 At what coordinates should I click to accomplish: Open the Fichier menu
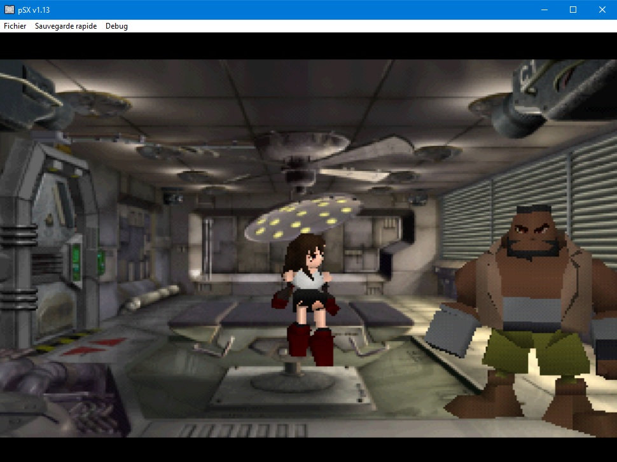[15, 26]
